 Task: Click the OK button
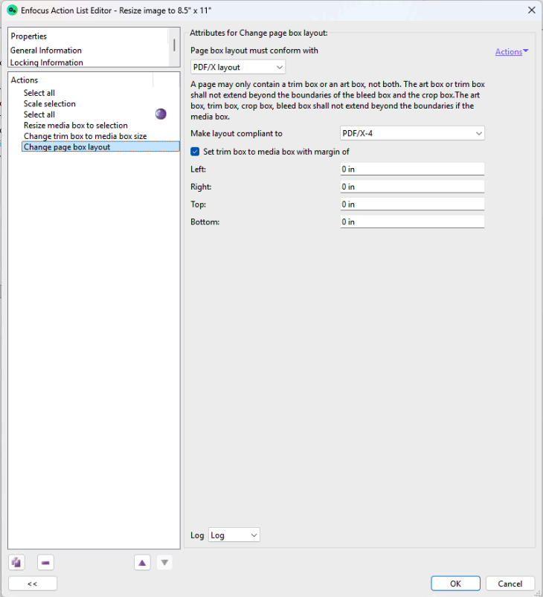click(455, 584)
